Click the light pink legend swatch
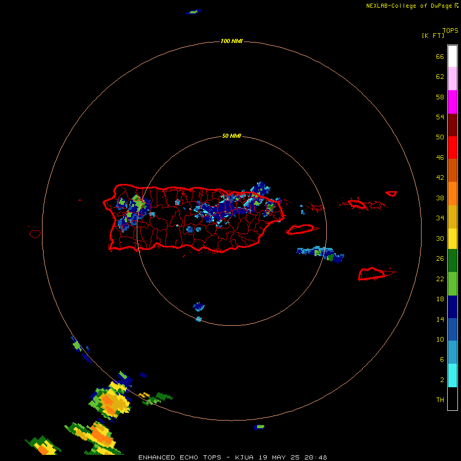The width and height of the screenshot is (461, 461). point(452,78)
